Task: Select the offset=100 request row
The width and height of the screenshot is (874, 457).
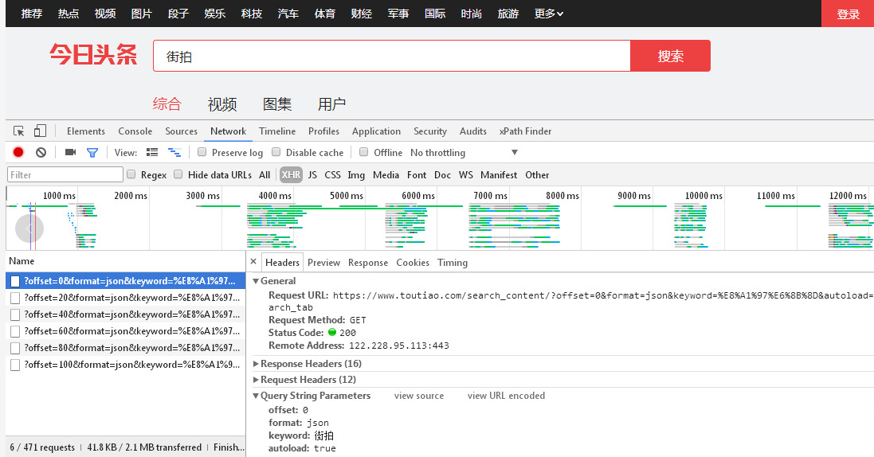Action: [125, 365]
